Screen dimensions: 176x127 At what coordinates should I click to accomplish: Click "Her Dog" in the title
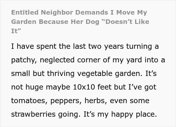(x=85, y=22)
